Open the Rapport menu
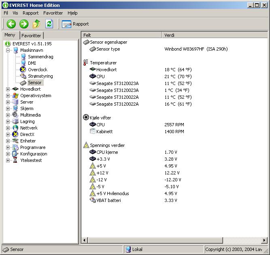Image resolution: width=270 pixels, height=255 pixels. click(31, 13)
